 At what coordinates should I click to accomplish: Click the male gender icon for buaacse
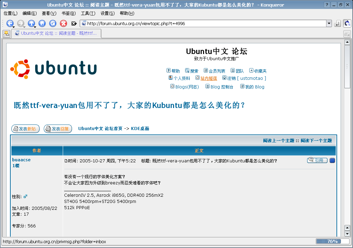click(x=25, y=196)
